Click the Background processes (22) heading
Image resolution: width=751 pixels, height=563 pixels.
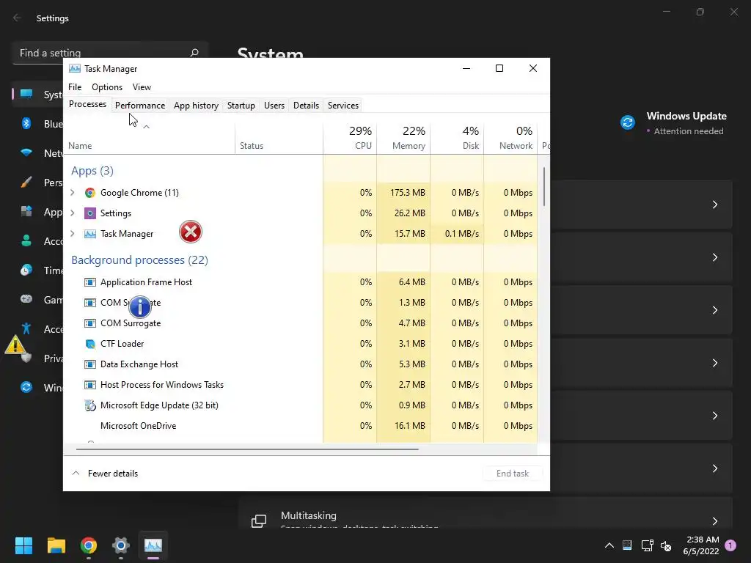click(x=139, y=260)
